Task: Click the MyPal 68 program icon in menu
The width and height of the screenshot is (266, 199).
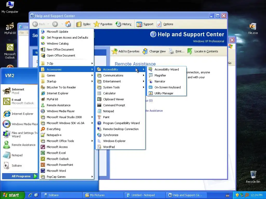Action: pos(43,99)
